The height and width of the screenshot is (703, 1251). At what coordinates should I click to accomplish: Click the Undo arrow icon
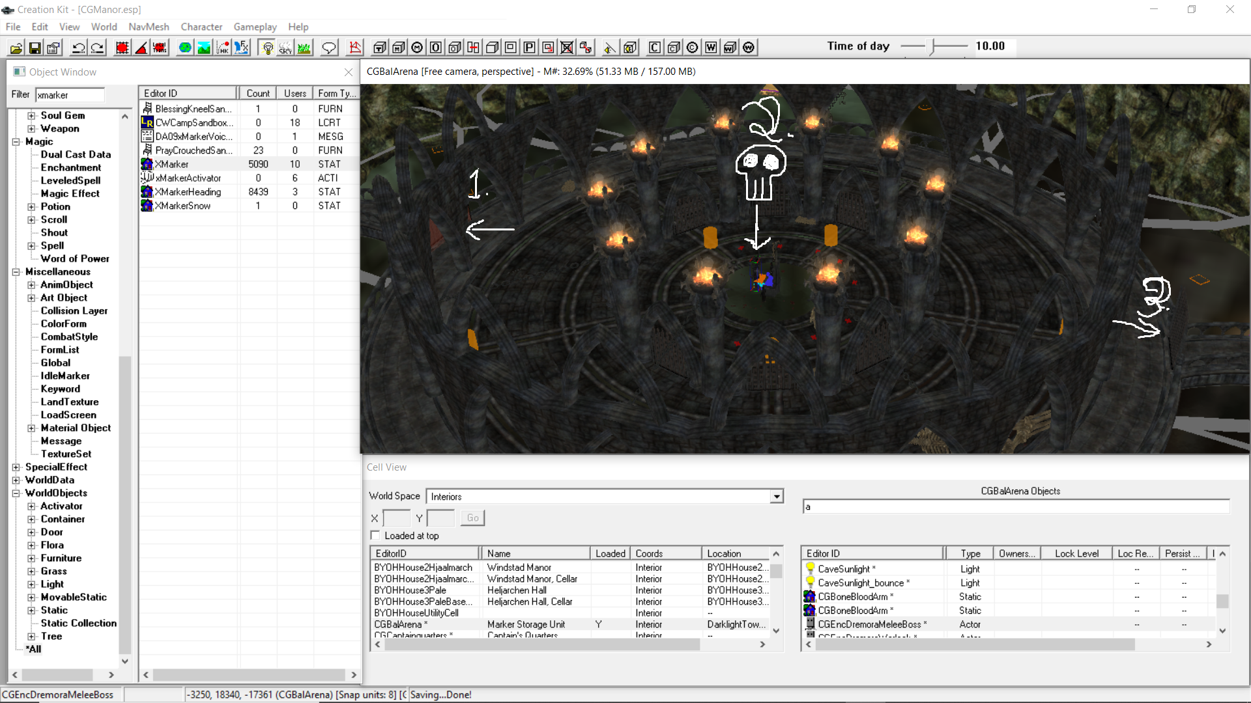tap(79, 48)
